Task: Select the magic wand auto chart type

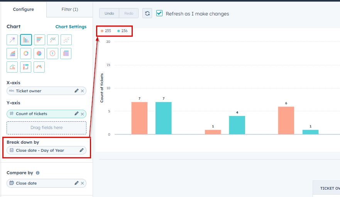Action: point(12,40)
